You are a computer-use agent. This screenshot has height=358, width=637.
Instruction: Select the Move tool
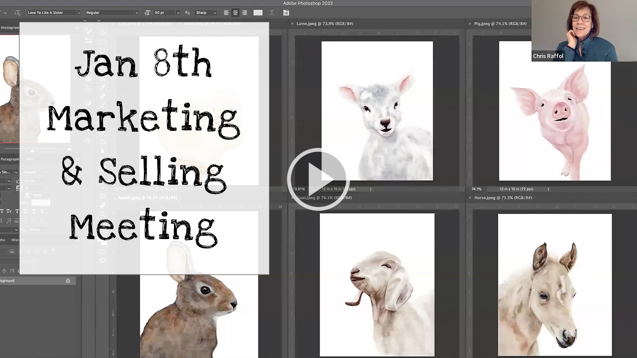point(103,33)
